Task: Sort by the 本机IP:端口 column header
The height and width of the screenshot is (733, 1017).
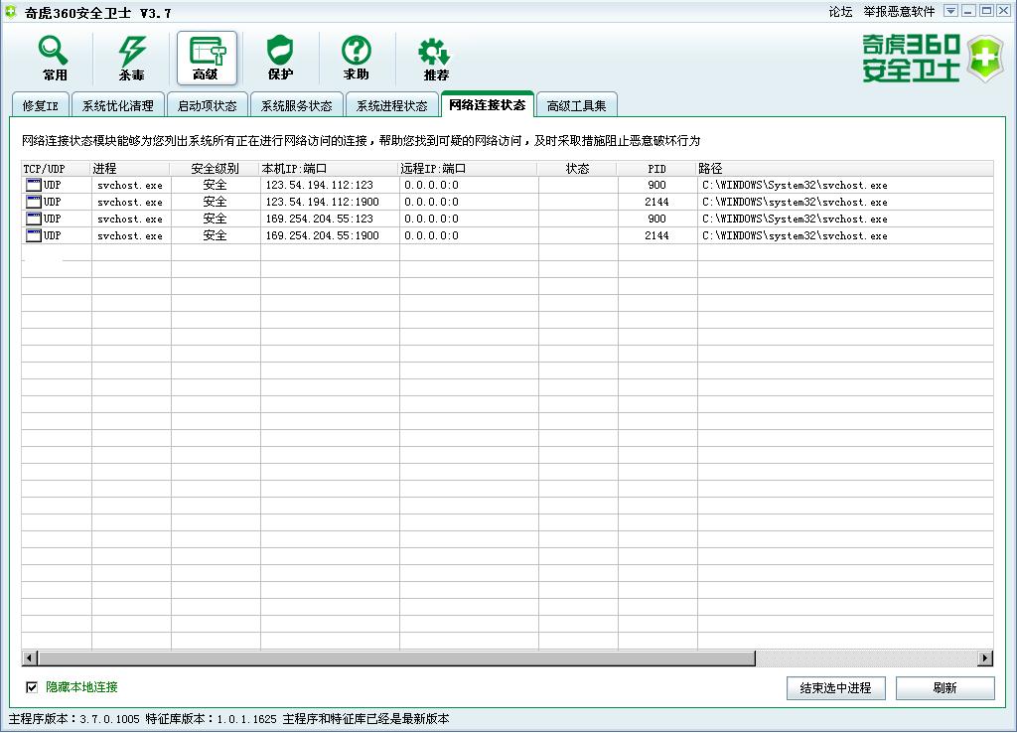Action: click(x=329, y=169)
